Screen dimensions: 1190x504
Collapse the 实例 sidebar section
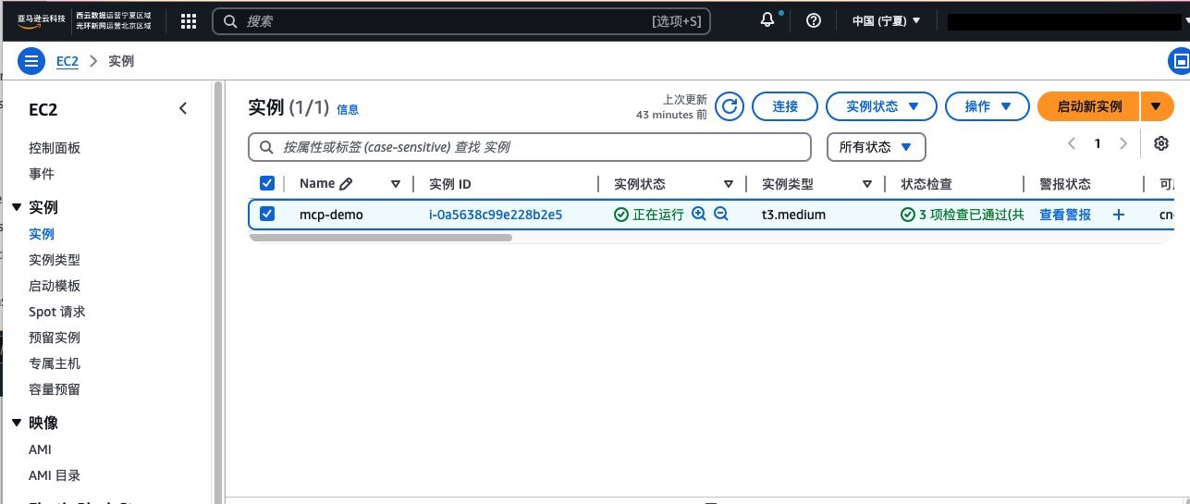point(16,207)
